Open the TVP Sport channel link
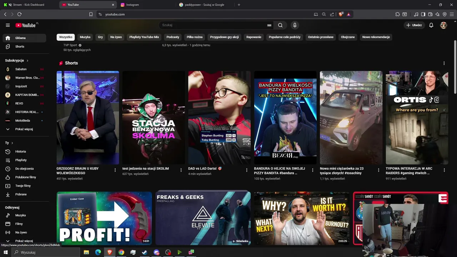The image size is (457, 257). [x=70, y=45]
